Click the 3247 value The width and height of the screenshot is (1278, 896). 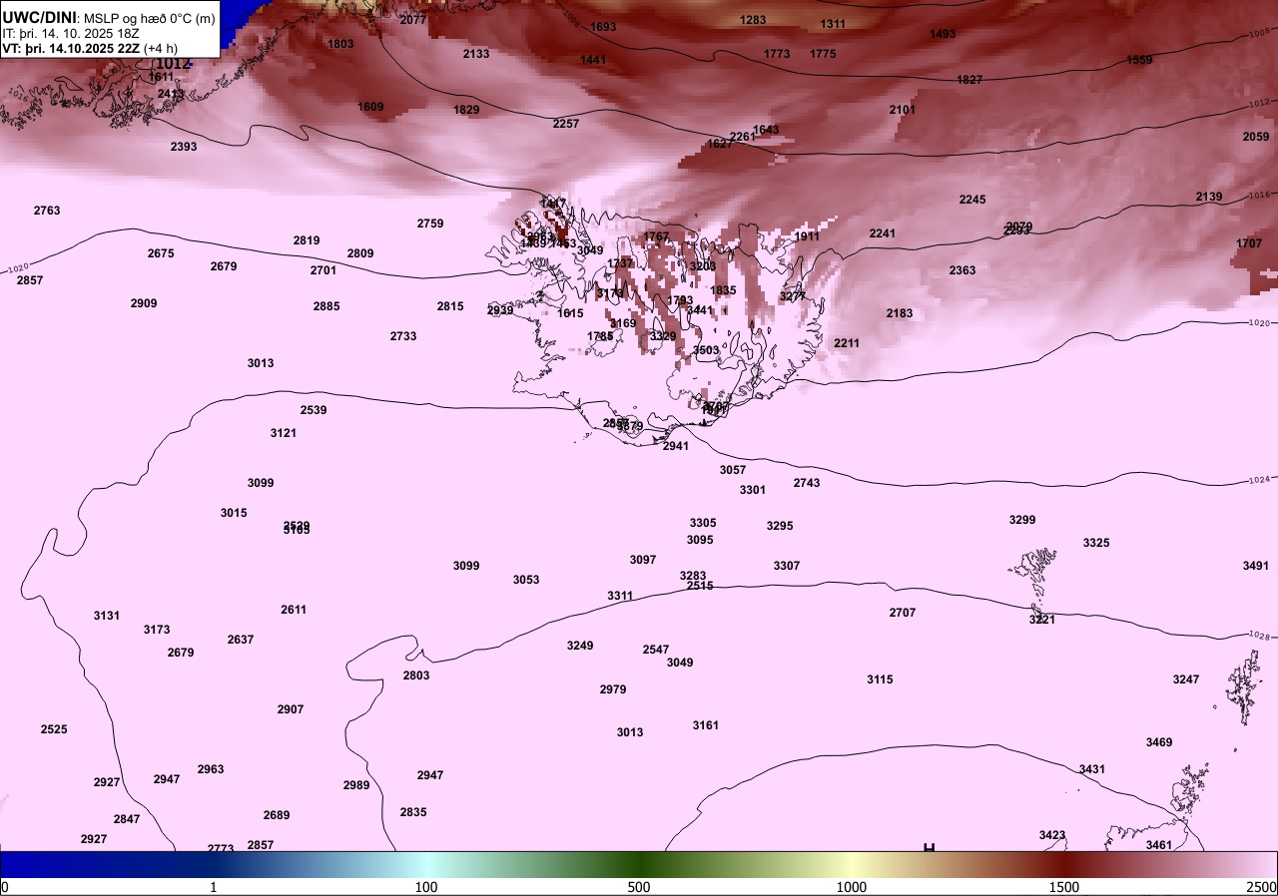click(x=1186, y=679)
